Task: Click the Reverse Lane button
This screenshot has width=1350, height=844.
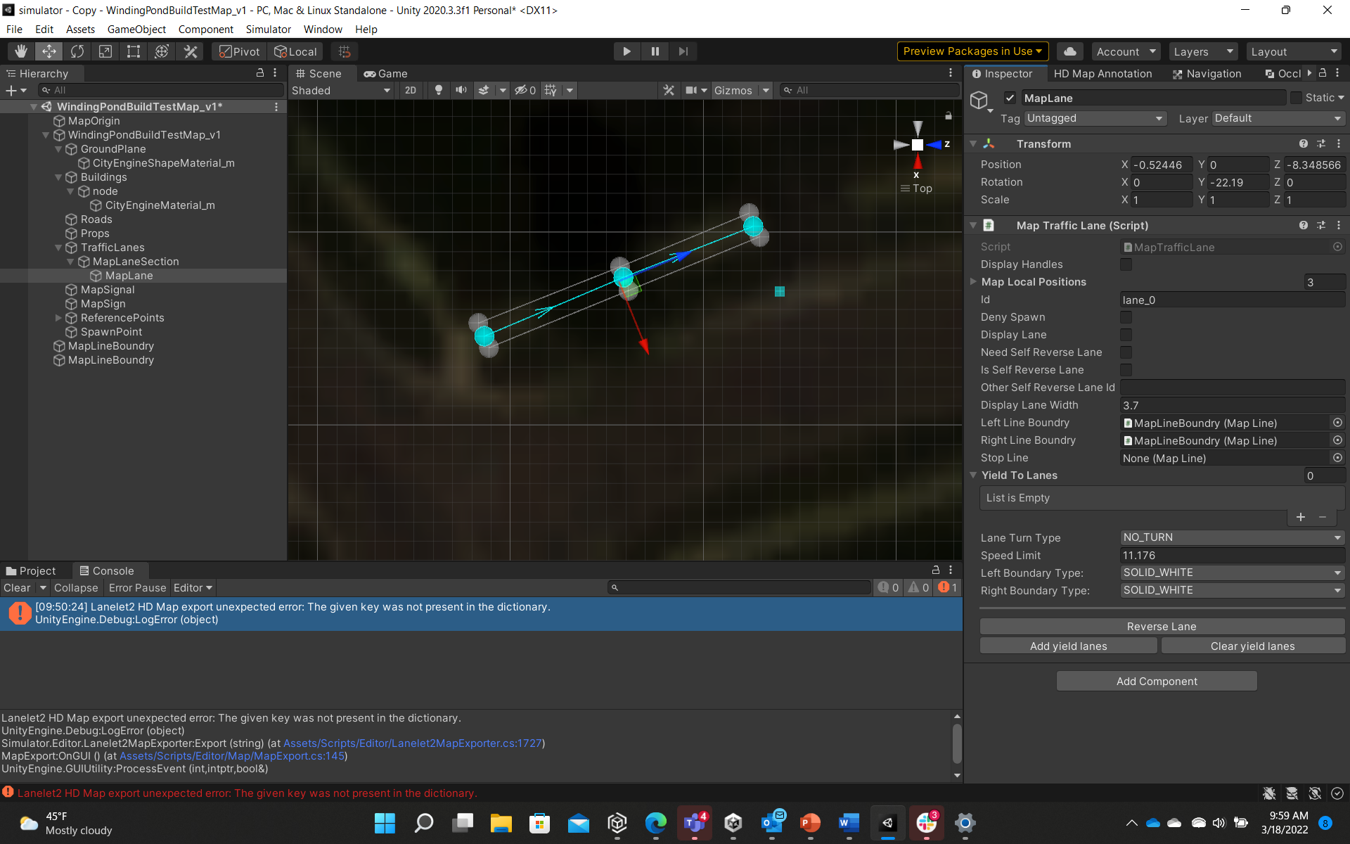Action: point(1161,626)
